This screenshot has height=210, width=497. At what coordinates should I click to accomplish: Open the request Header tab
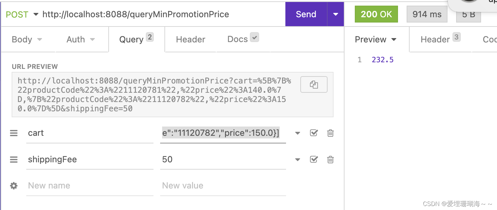[190, 39]
